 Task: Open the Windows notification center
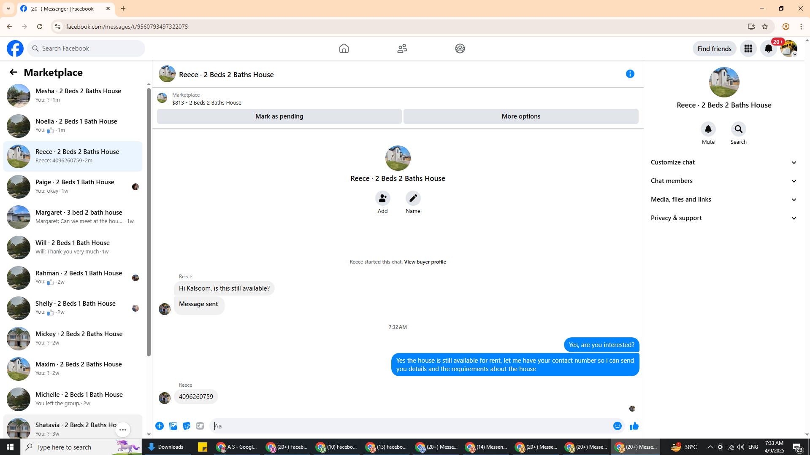(797, 447)
